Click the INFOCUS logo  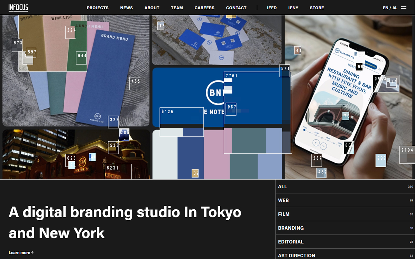coord(18,8)
